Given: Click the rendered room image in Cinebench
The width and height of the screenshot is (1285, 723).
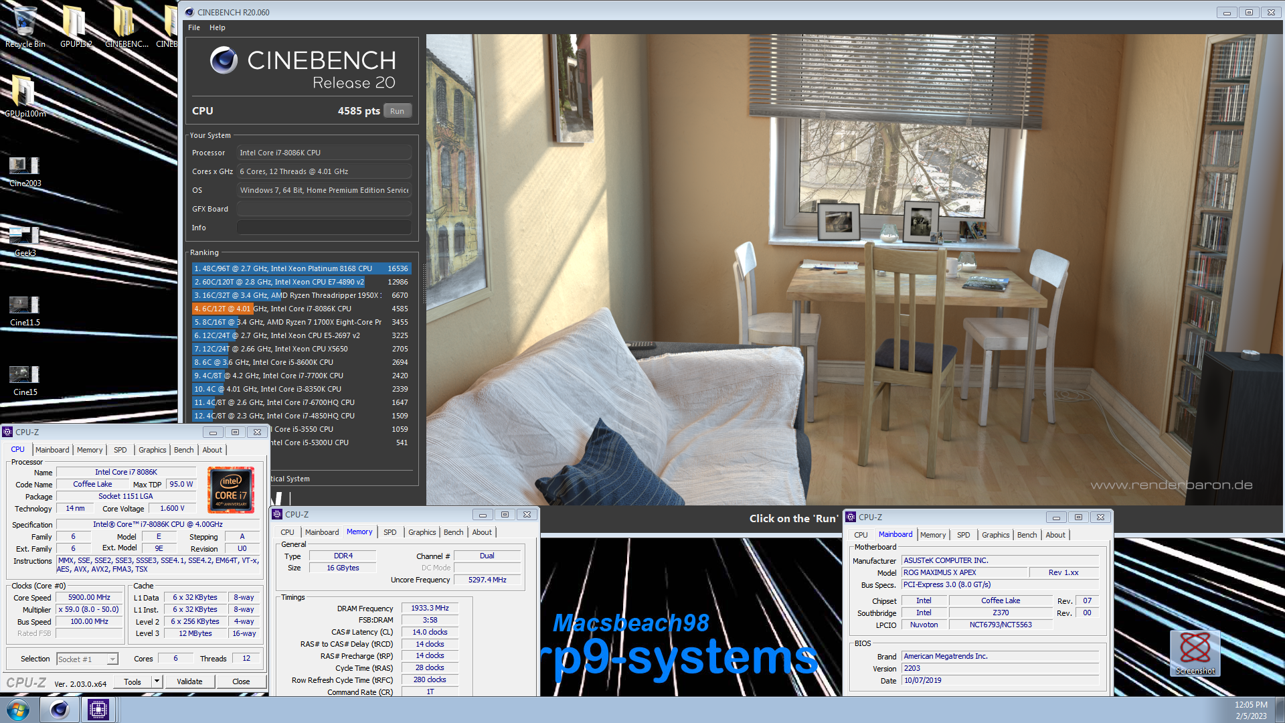Looking at the screenshot, I should [854, 269].
